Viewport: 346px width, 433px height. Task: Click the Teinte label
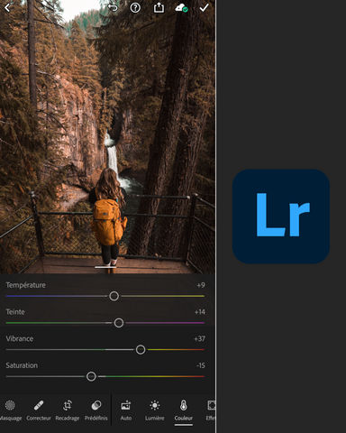coord(15,312)
